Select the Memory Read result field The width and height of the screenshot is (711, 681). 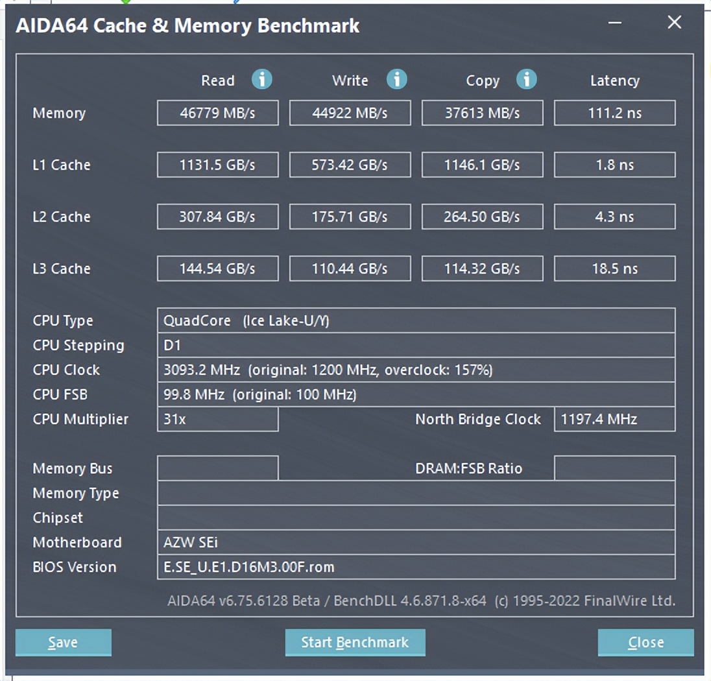coord(218,113)
